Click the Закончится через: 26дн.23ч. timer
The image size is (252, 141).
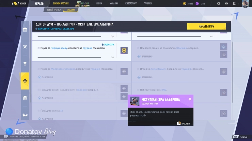click(x=55, y=29)
